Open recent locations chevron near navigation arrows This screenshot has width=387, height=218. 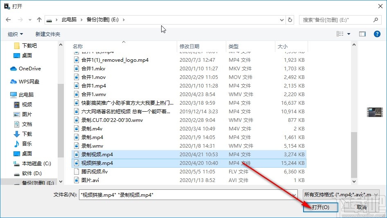coord(30,20)
